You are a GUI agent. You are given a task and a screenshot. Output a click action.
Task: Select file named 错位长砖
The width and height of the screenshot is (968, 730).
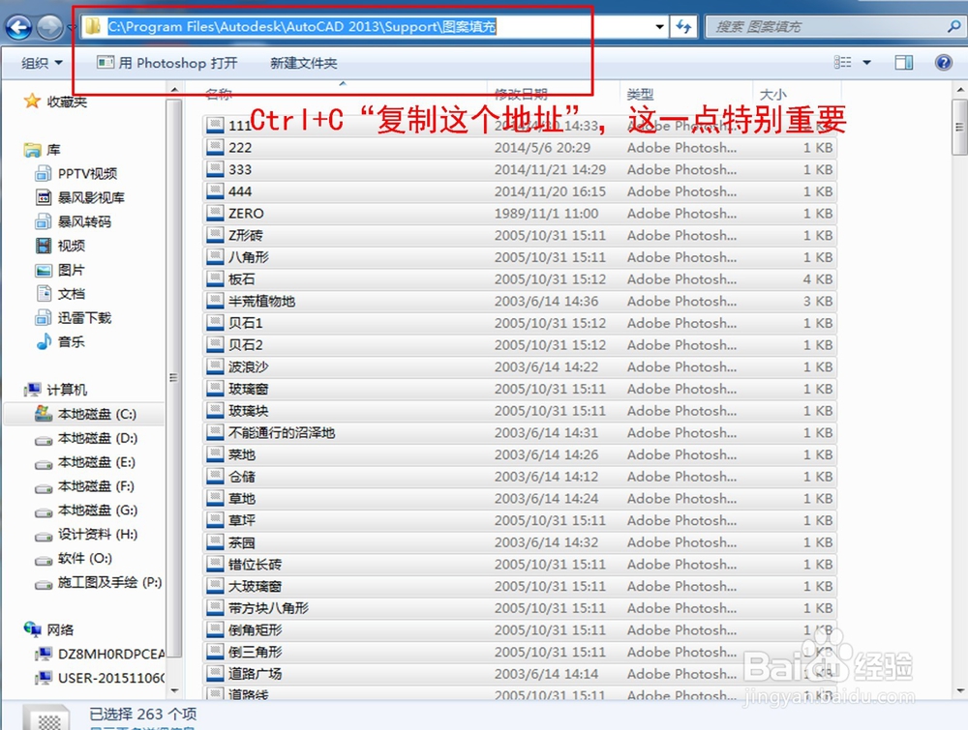tap(520, 564)
